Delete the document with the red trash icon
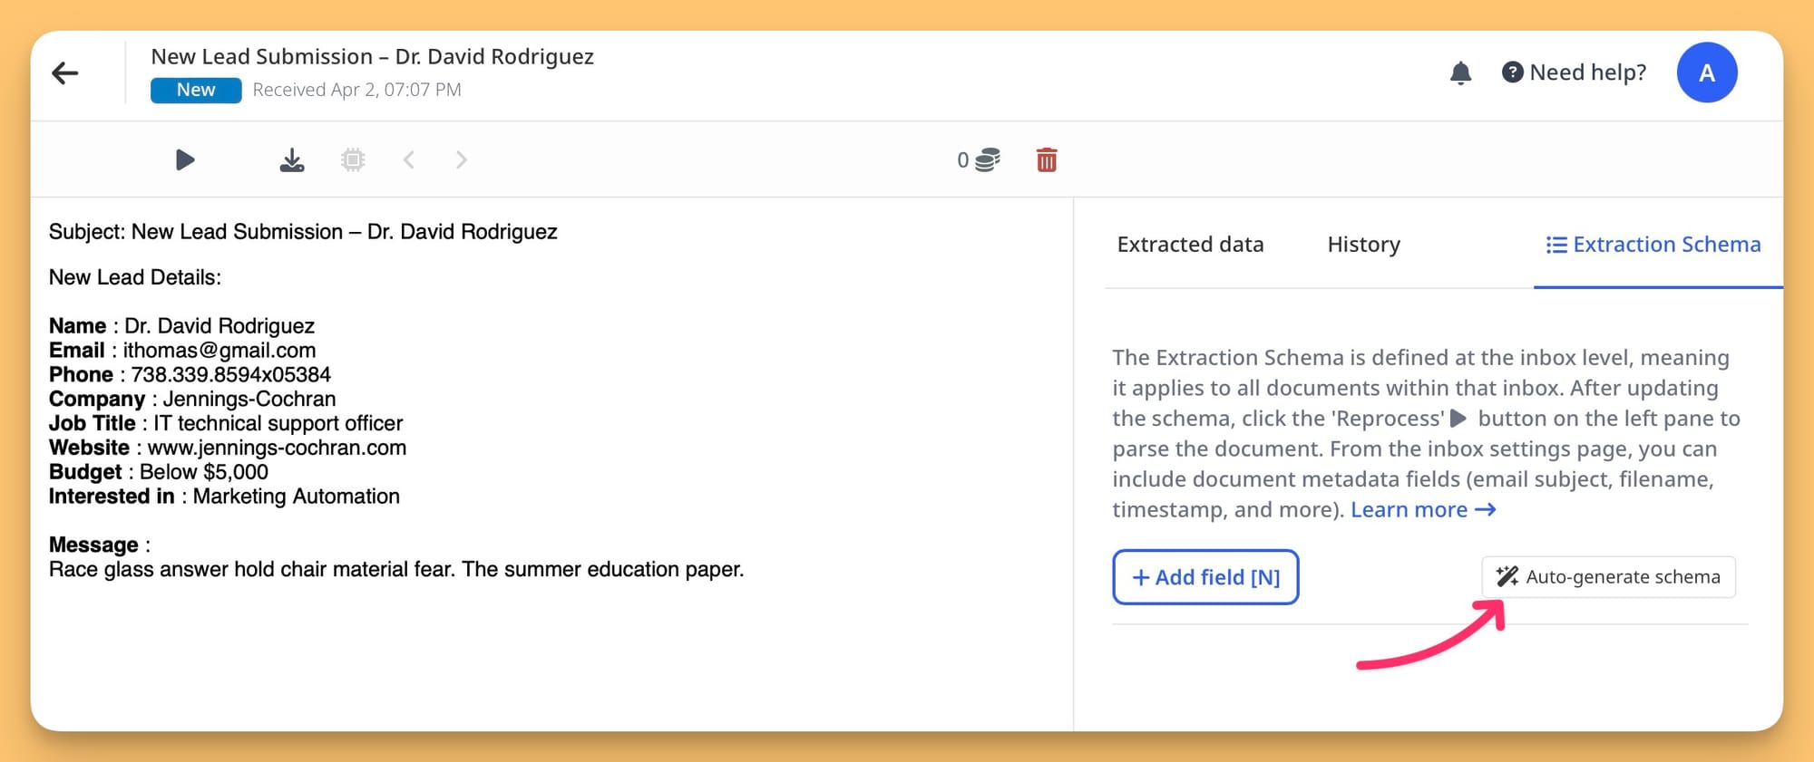The image size is (1814, 762). [x=1046, y=160]
